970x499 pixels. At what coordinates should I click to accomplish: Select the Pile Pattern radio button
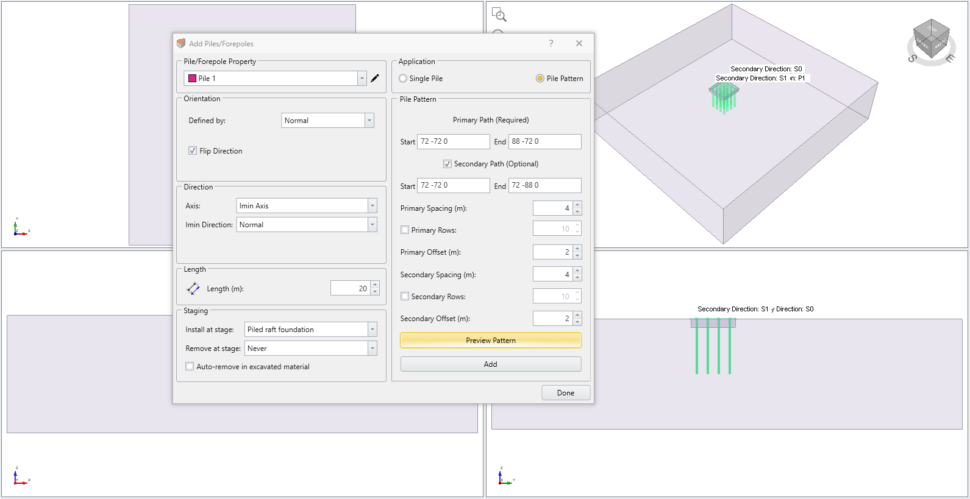coord(540,79)
